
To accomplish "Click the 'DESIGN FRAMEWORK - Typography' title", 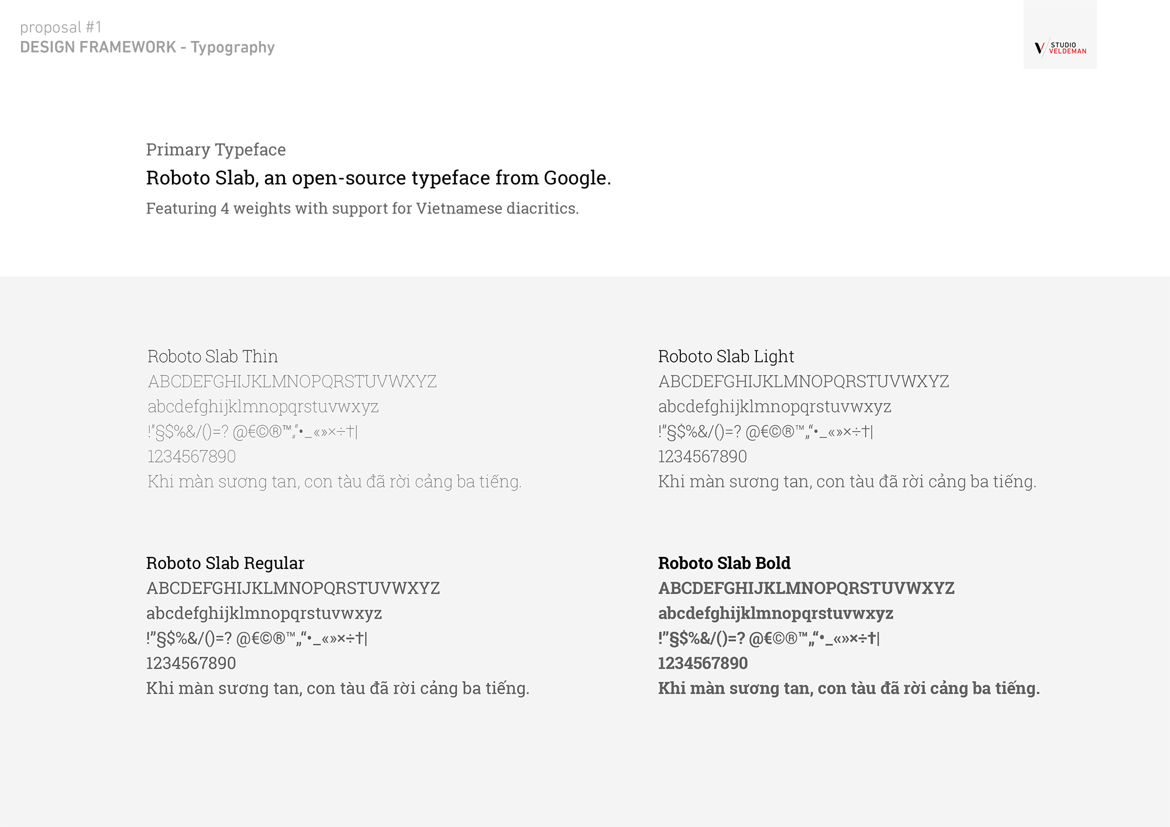I will pos(147,47).
